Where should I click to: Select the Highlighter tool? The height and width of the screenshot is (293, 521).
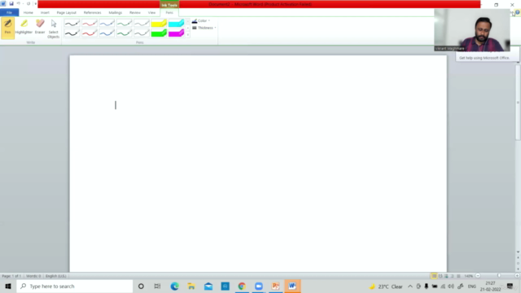24,27
